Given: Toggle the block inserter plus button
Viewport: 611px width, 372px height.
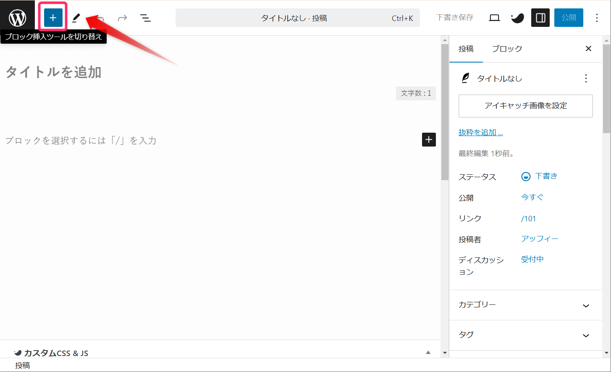Looking at the screenshot, I should coord(53,18).
